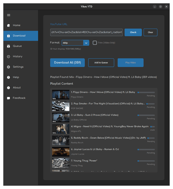Click the Clear button
The height and width of the screenshot is (189, 173).
coord(150,32)
